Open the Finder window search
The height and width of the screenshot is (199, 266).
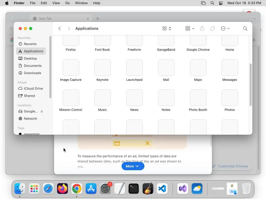245,29
